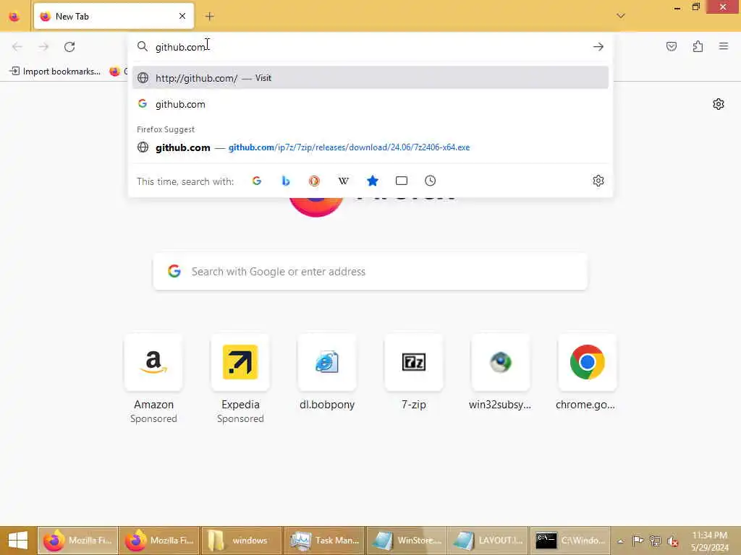Image resolution: width=741 pixels, height=555 pixels.
Task: Open the 7z2406-x64.exe github download suggestion
Action: point(370,147)
